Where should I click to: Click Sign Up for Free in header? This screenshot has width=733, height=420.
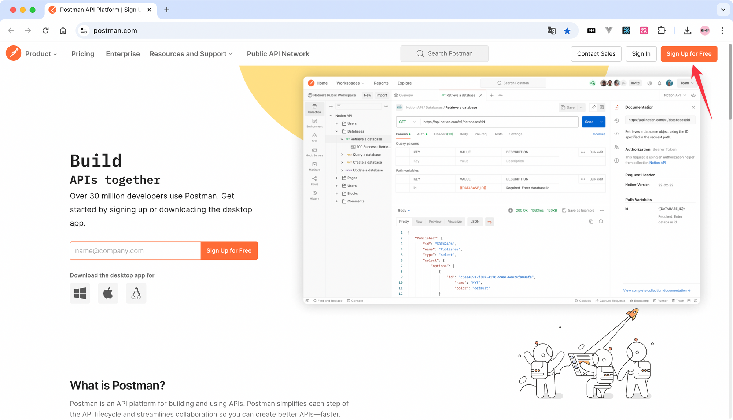pyautogui.click(x=689, y=54)
